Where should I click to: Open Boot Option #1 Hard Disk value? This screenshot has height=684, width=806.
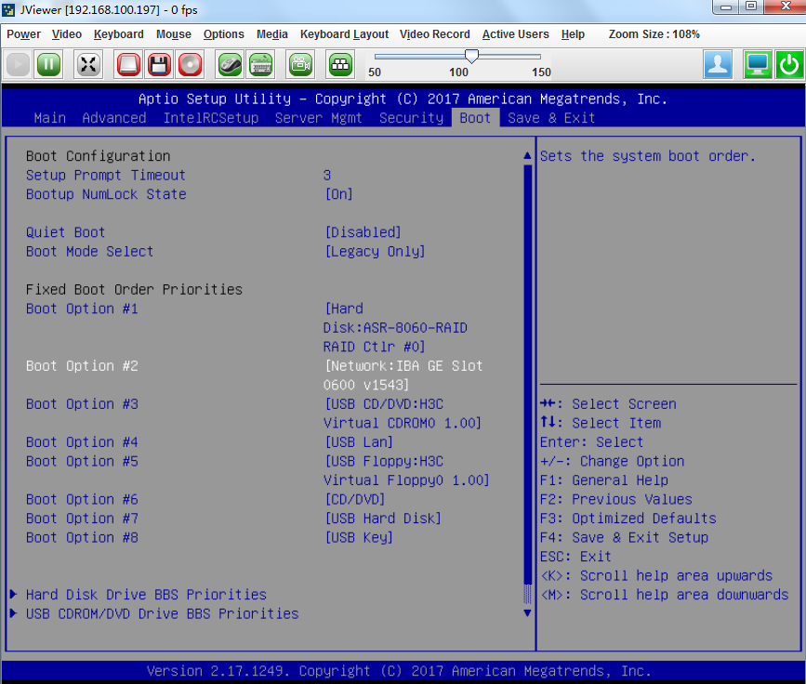(x=395, y=328)
